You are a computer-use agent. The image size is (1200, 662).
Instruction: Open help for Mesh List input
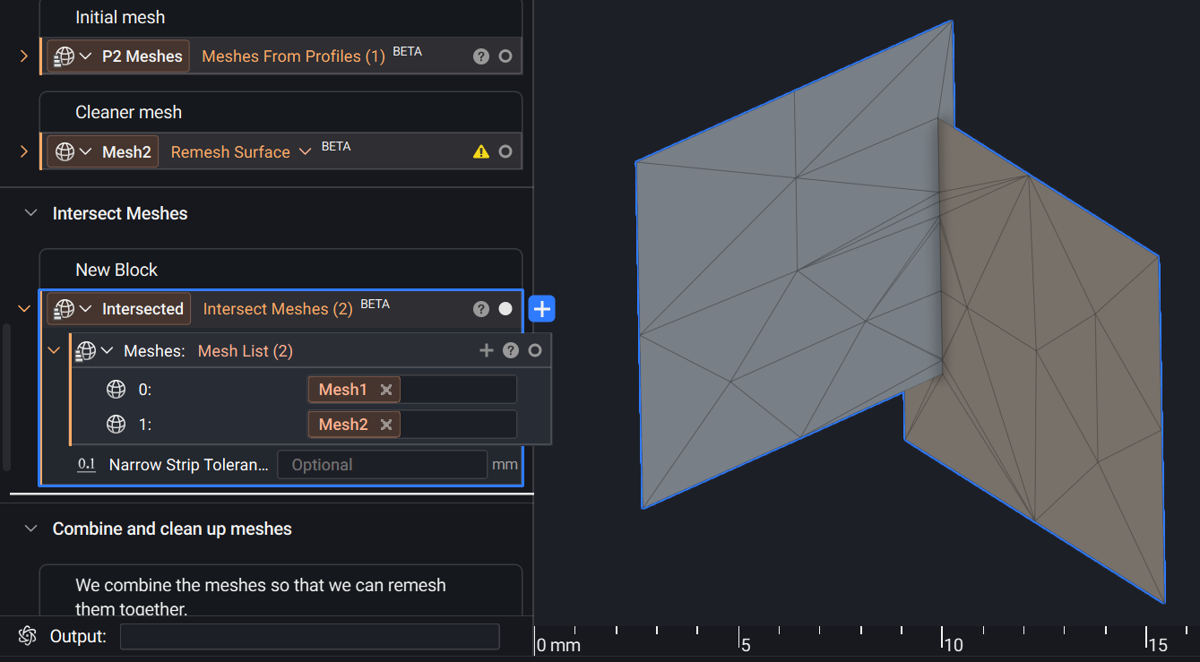click(x=511, y=351)
